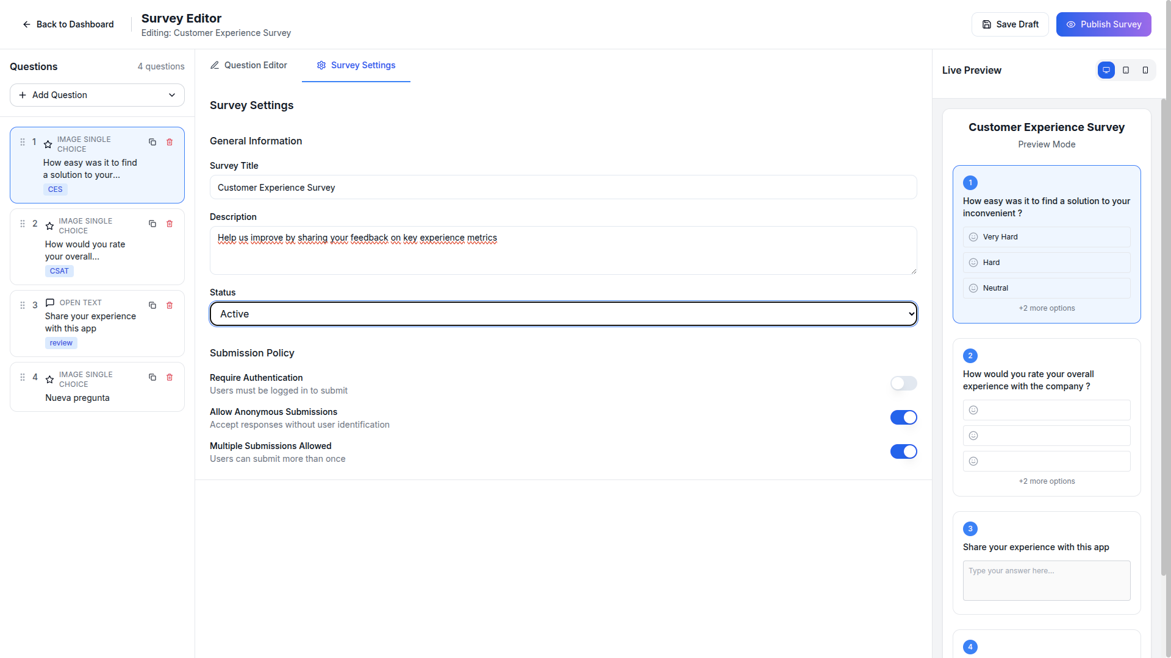Click the right-side preview scrollbar
This screenshot has height=658, width=1171.
pyautogui.click(x=1164, y=335)
